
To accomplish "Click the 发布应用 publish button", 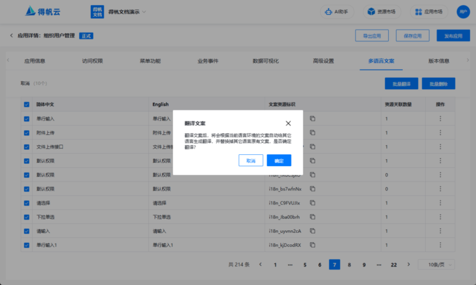I will pos(453,35).
